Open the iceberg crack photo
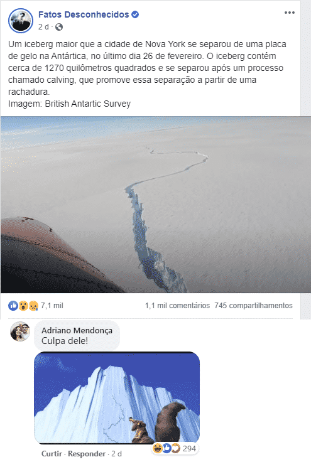 (156, 205)
